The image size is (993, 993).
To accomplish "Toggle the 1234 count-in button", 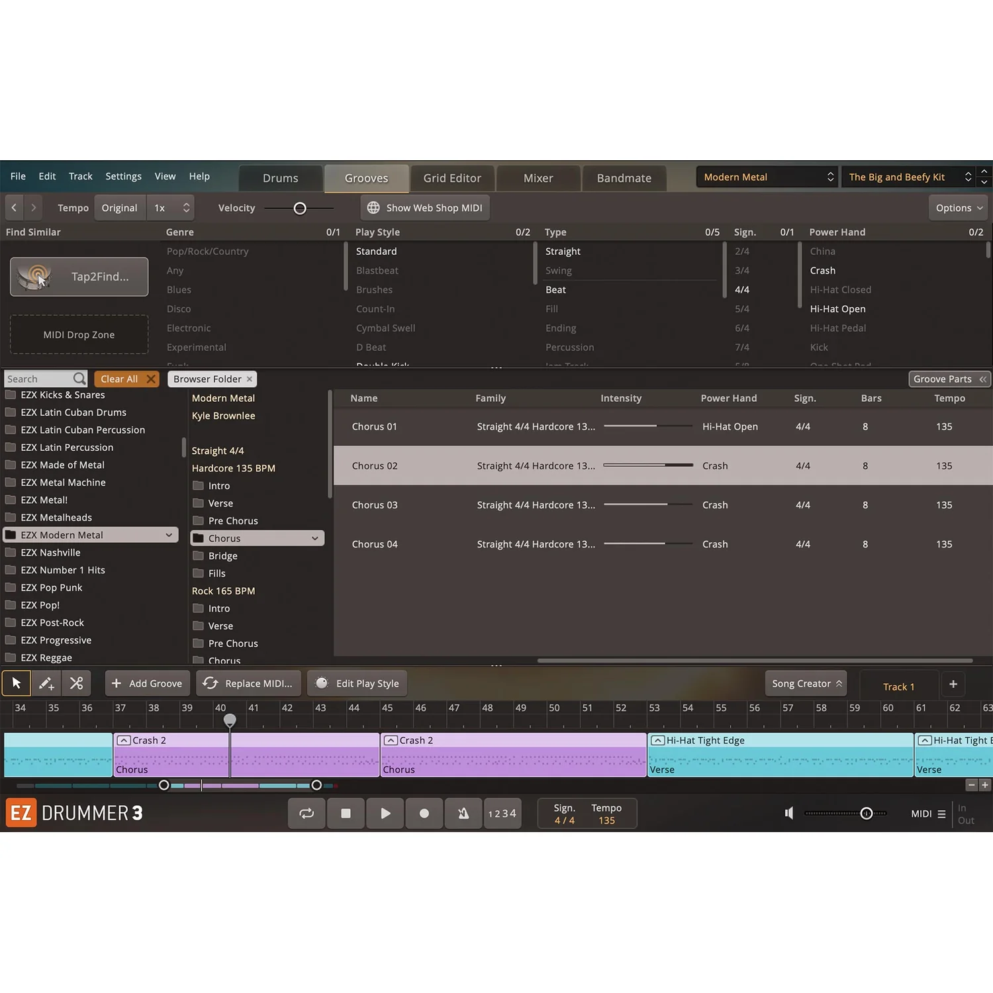I will pyautogui.click(x=502, y=814).
